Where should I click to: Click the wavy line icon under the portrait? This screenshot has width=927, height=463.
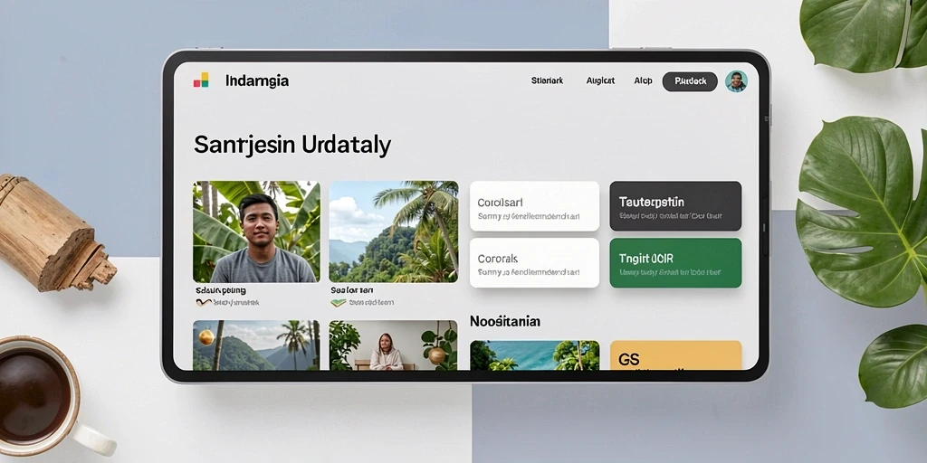(203, 302)
